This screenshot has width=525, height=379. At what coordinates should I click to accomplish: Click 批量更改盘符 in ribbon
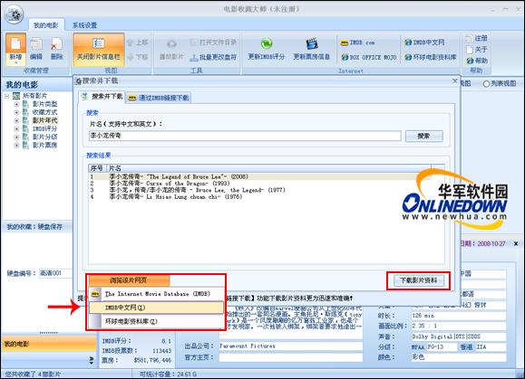click(x=213, y=57)
